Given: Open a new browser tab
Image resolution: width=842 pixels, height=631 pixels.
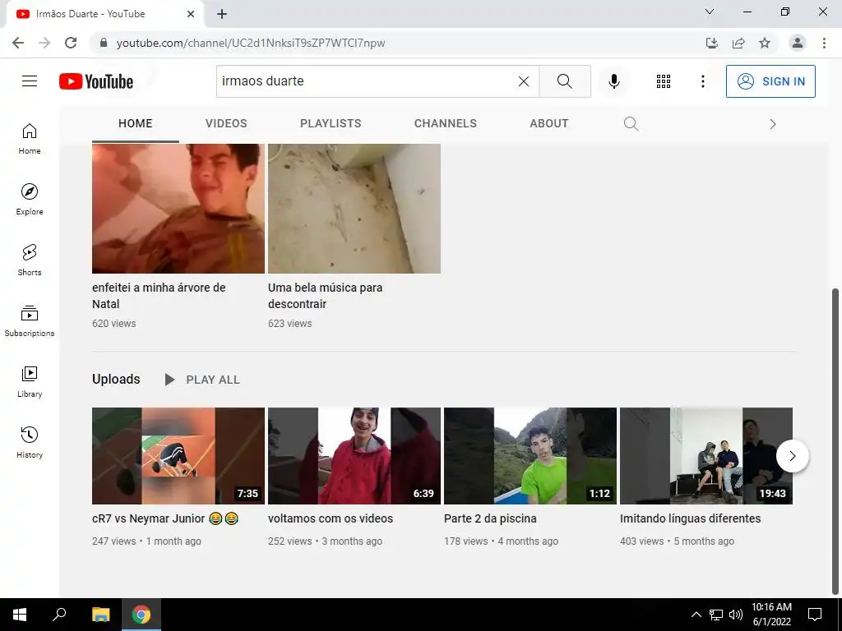Looking at the screenshot, I should tap(222, 14).
